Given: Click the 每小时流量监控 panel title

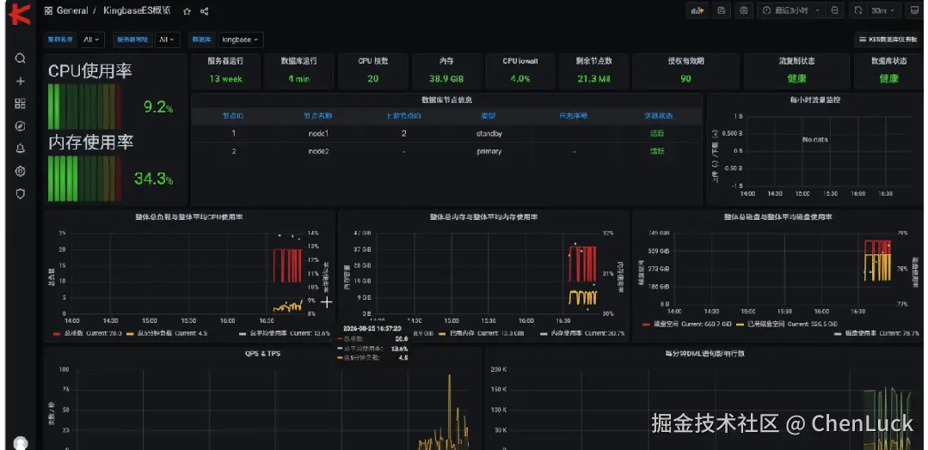Looking at the screenshot, I should coord(815,100).
